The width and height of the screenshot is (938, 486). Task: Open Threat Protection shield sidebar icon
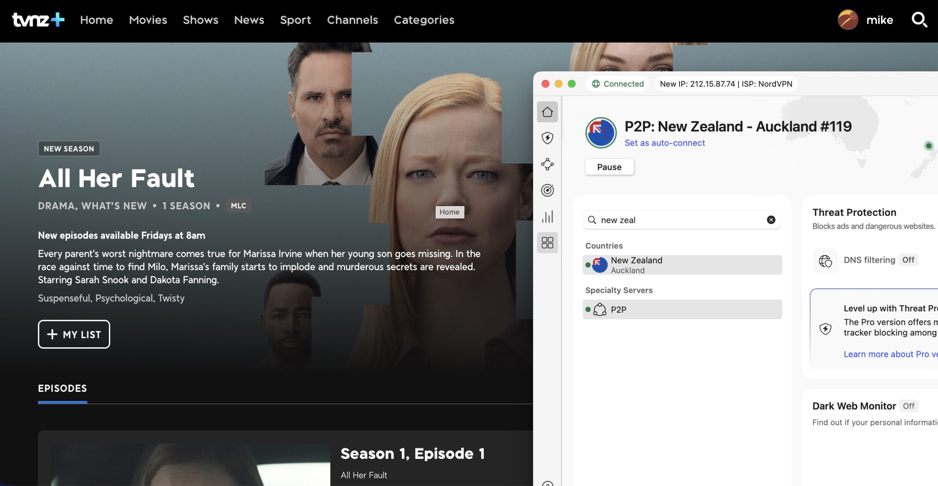[547, 138]
